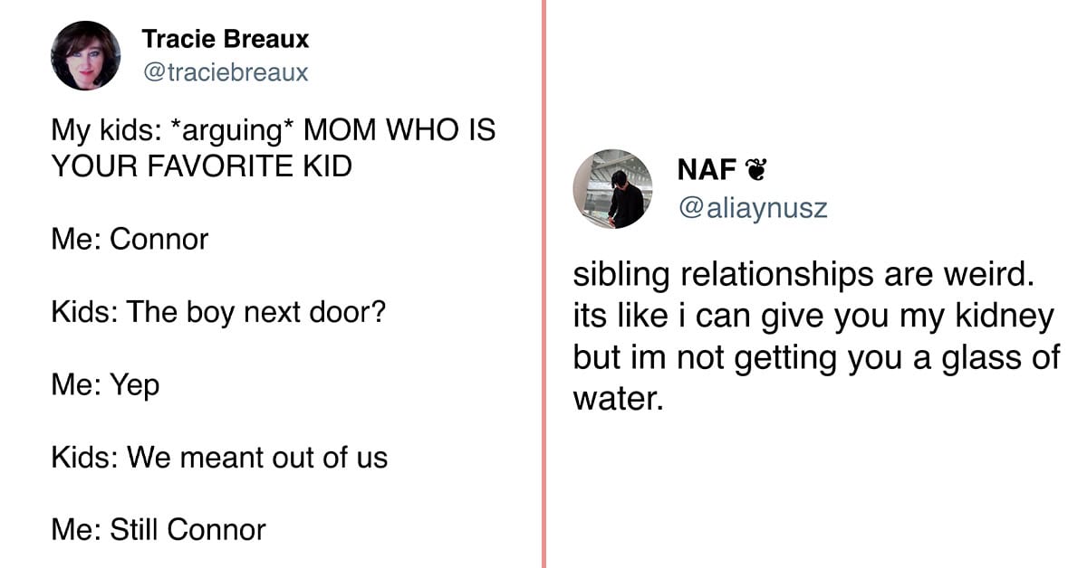This screenshot has width=1087, height=568.
Task: Click the "MOM WHO IS" phrase
Action: click(399, 131)
